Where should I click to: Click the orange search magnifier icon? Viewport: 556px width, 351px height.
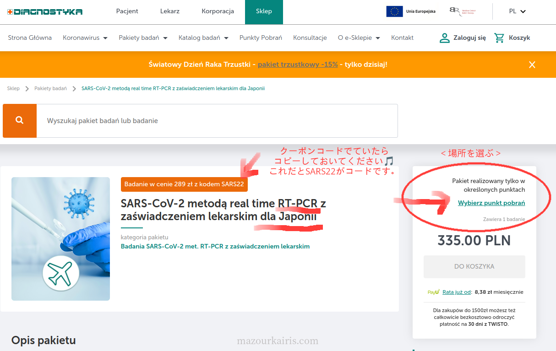coord(19,120)
